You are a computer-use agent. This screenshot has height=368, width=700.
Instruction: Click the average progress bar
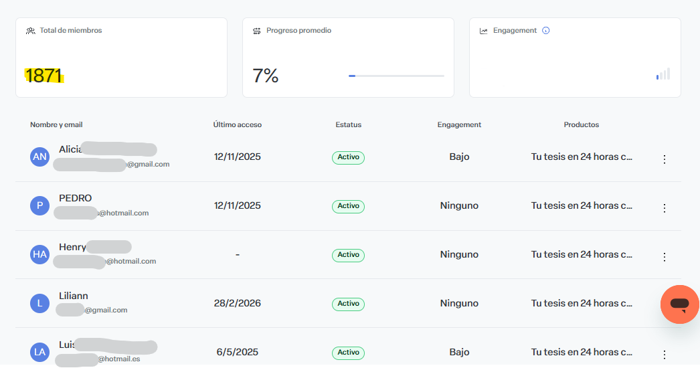(396, 76)
